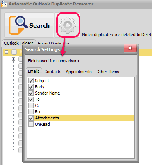Select the Body label
The image size is (152, 165).
tap(39, 87)
